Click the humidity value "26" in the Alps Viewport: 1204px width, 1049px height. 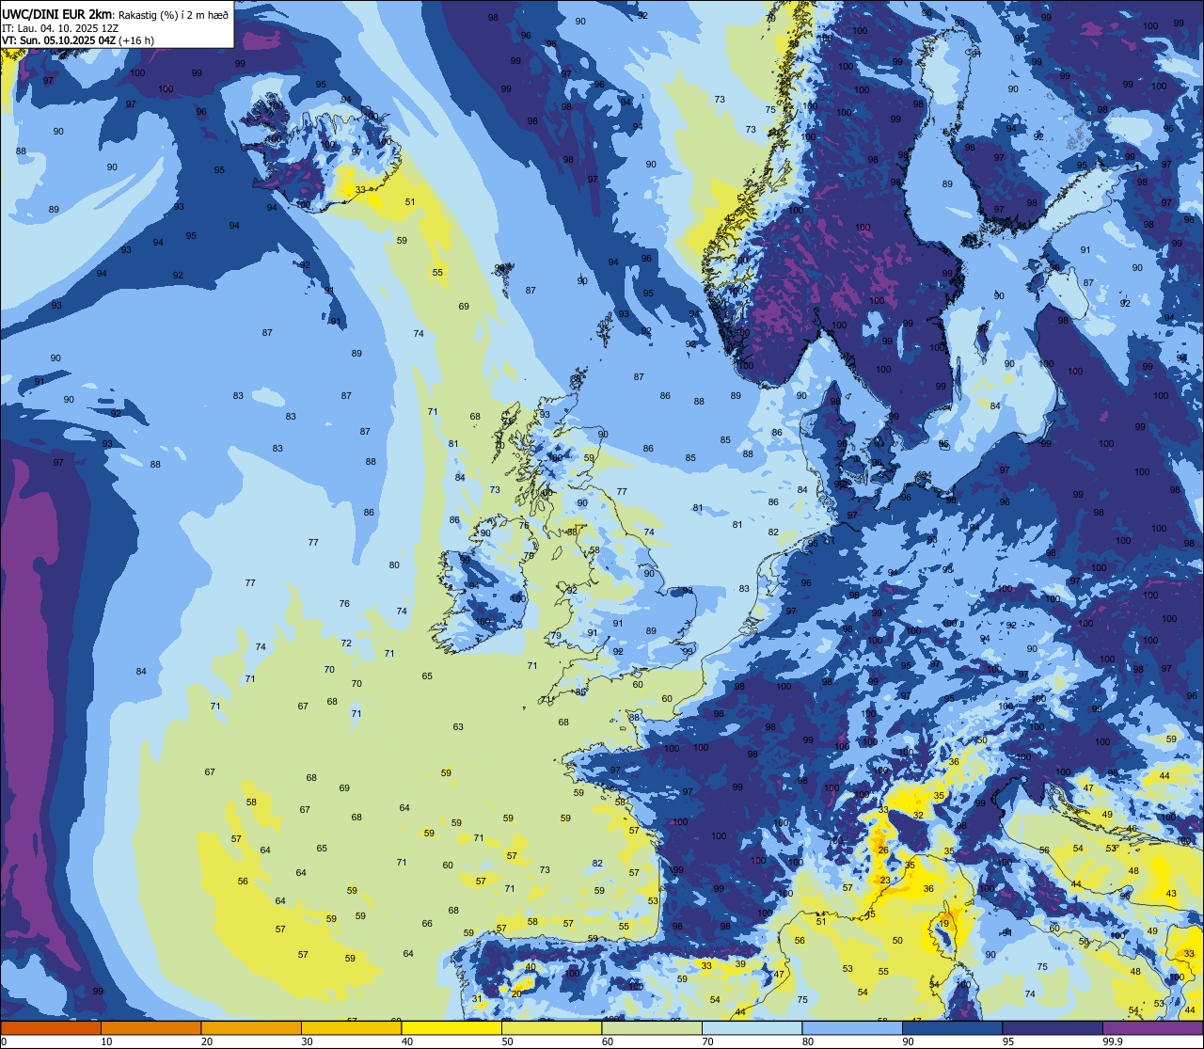882,850
